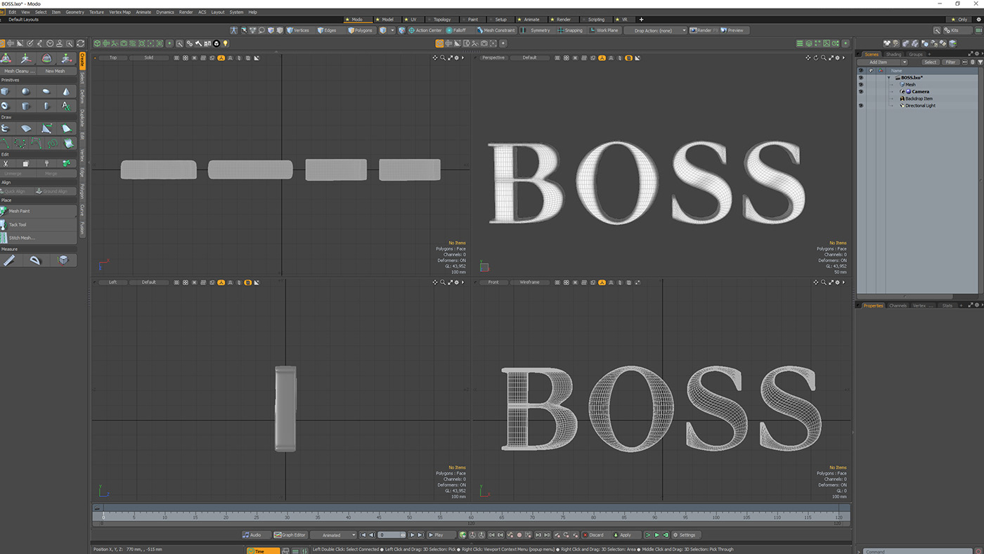Click the scissors icon in Edit section
The width and height of the screenshot is (984, 554).
[x=6, y=164]
